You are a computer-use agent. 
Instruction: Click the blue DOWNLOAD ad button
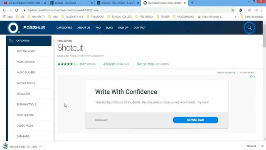click(x=195, y=120)
